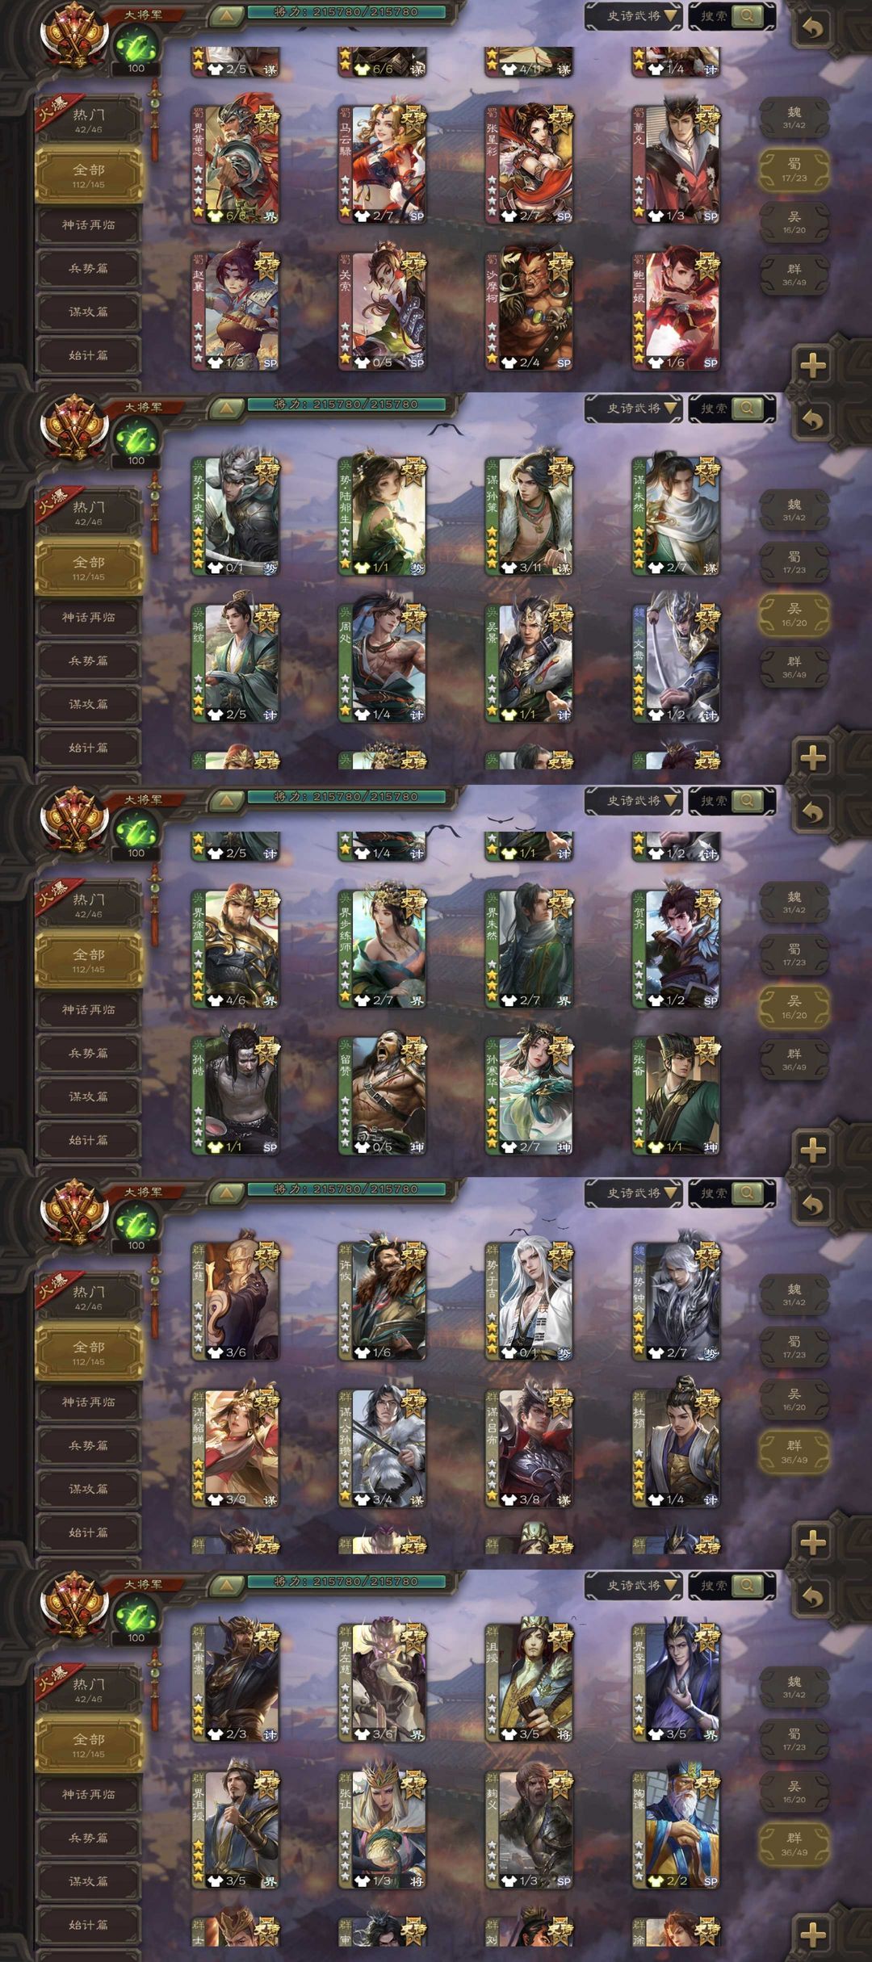Choose the 鲍三娘 hero portrait

677,311
